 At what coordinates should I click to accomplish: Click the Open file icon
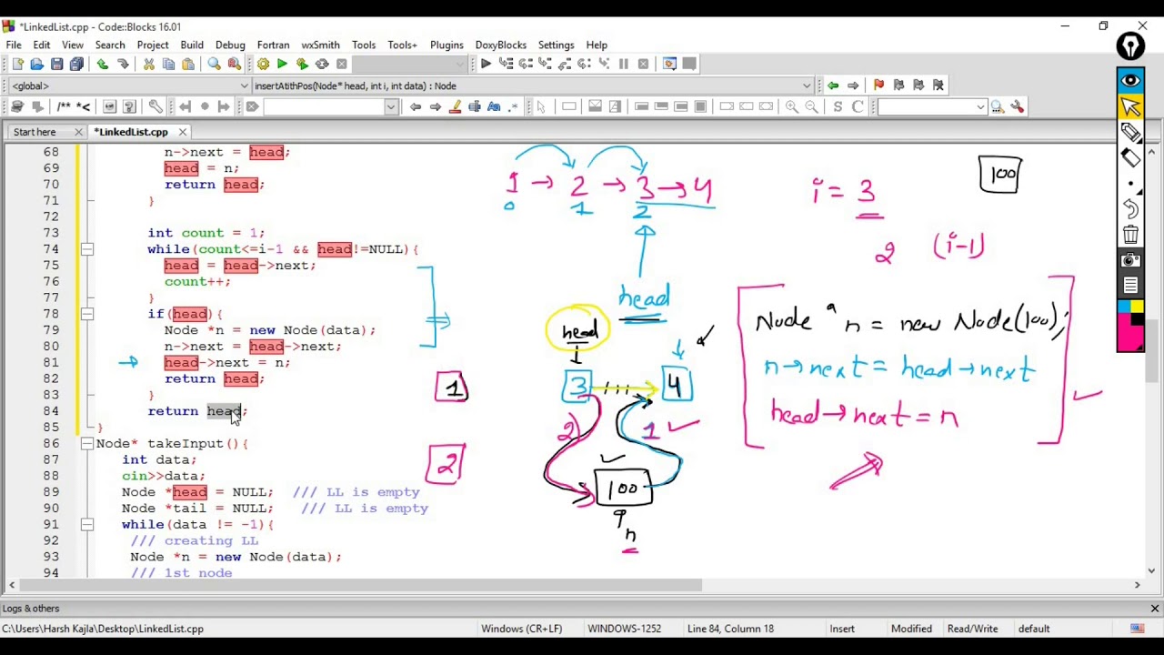click(37, 64)
